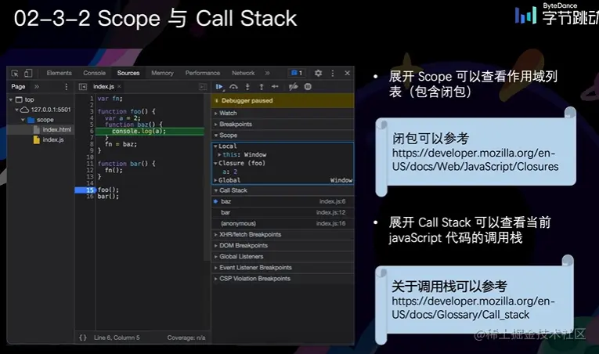Select the Page navigator tab
Image resolution: width=599 pixels, height=354 pixels.
(x=18, y=87)
